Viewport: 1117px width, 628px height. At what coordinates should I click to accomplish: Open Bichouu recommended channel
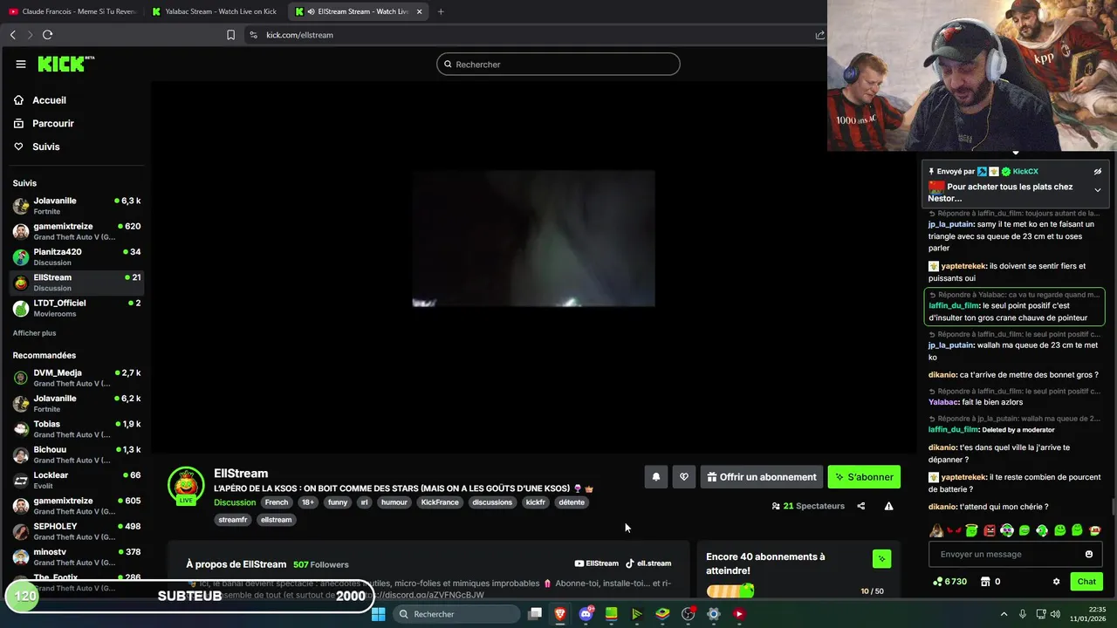[77, 454]
